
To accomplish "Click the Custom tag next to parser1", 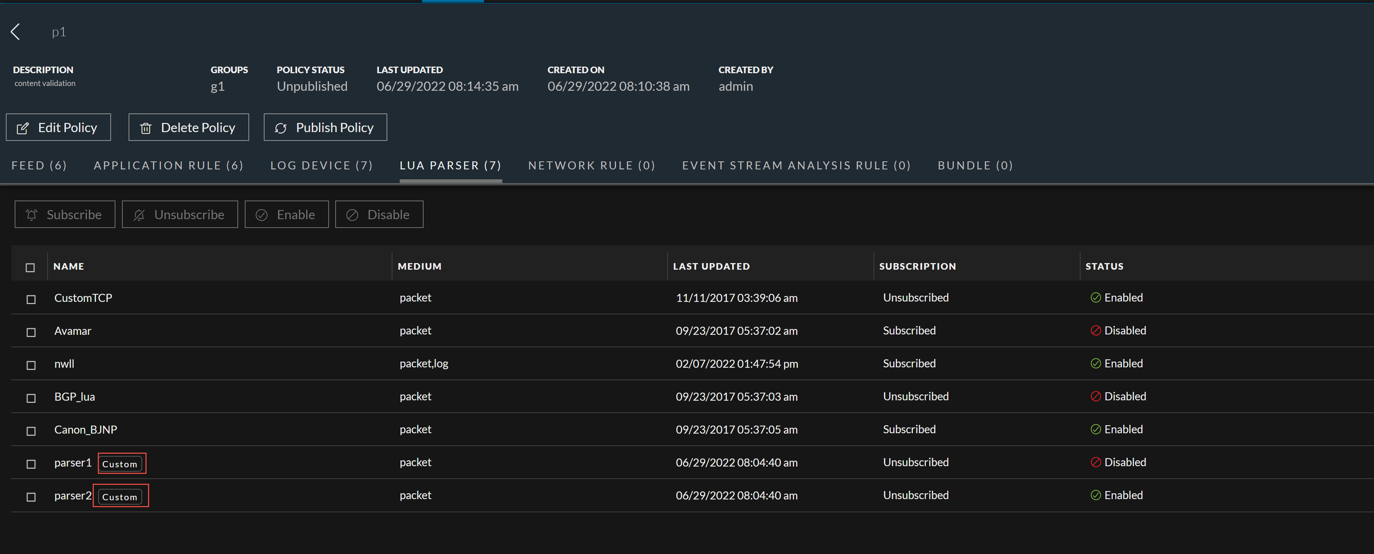I will point(120,464).
